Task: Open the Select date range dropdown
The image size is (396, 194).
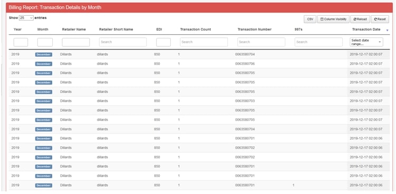Action: [x=366, y=42]
